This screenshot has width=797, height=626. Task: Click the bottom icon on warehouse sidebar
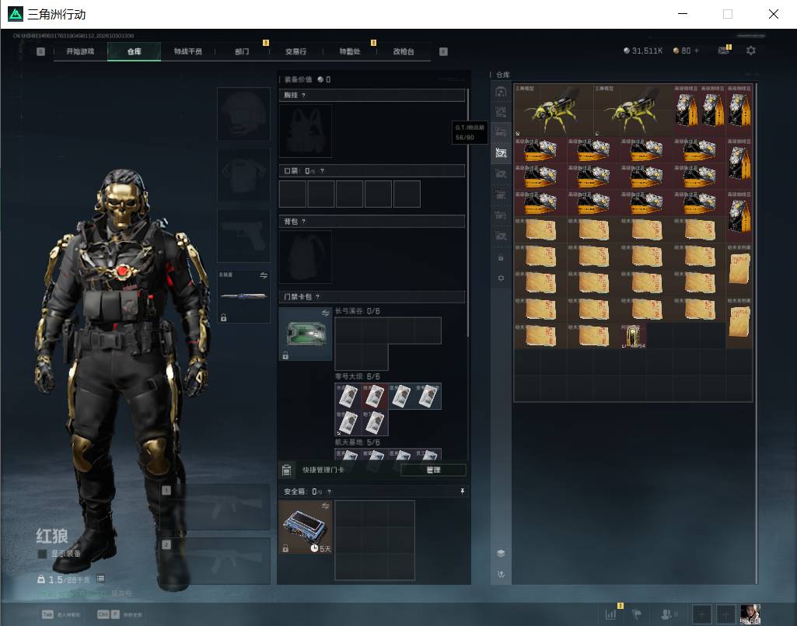tap(501, 574)
